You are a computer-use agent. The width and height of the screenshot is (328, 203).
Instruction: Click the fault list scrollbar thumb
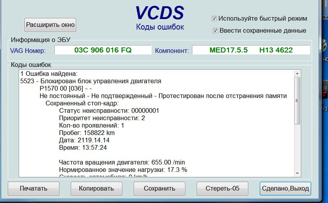[297, 101]
